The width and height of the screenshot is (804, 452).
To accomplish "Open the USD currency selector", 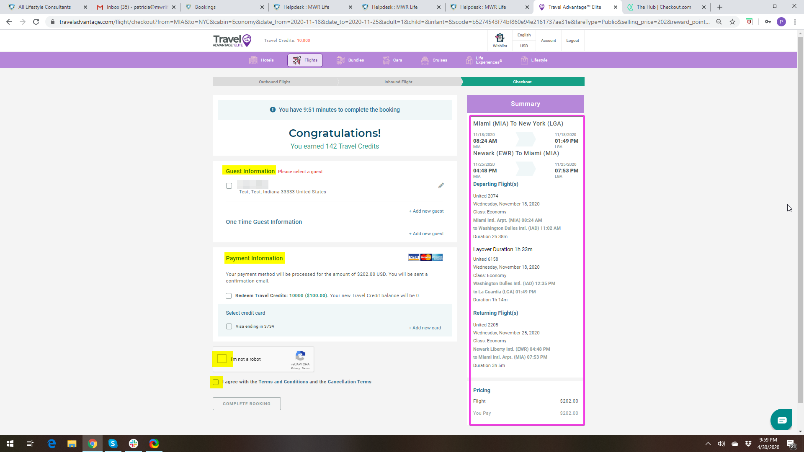I will click(x=524, y=46).
